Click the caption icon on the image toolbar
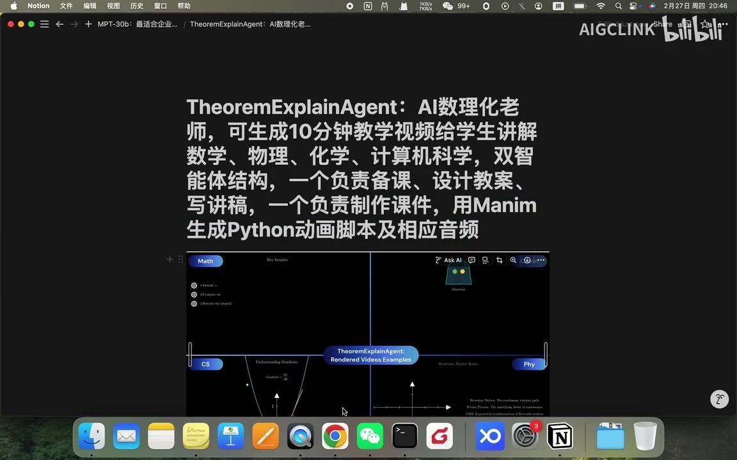The width and height of the screenshot is (737, 460). [485, 260]
